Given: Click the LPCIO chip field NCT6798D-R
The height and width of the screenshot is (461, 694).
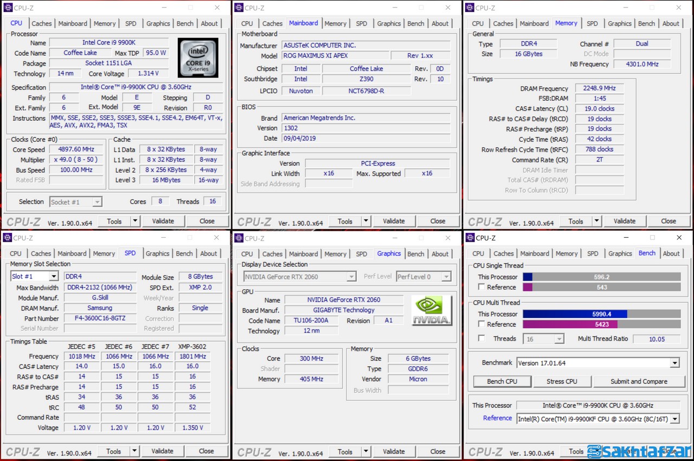Looking at the screenshot, I should 366,91.
